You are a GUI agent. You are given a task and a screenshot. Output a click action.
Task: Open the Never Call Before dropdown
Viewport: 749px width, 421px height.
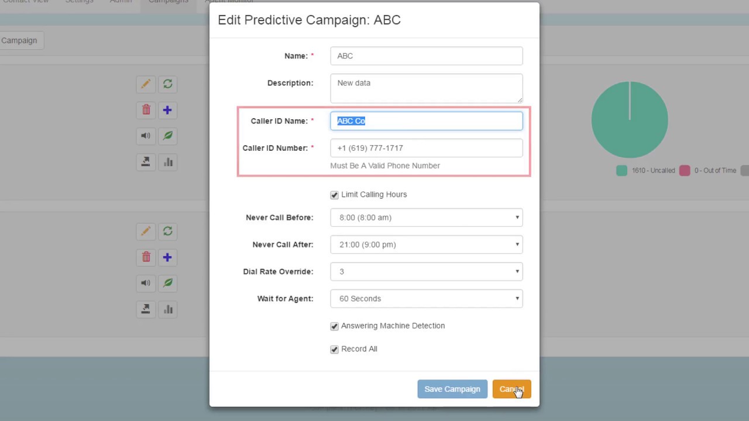click(x=426, y=218)
